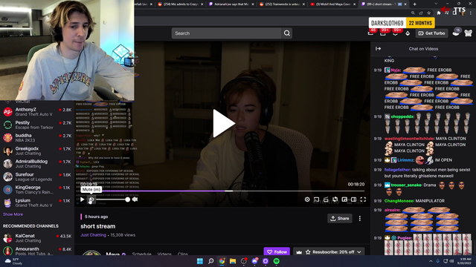Close the short stream browser tab

pyautogui.click(x=406, y=4)
